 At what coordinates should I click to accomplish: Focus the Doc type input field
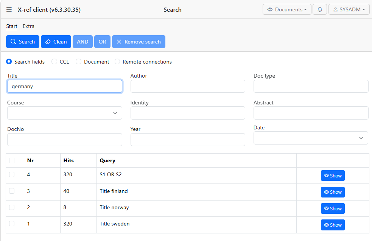(x=311, y=86)
